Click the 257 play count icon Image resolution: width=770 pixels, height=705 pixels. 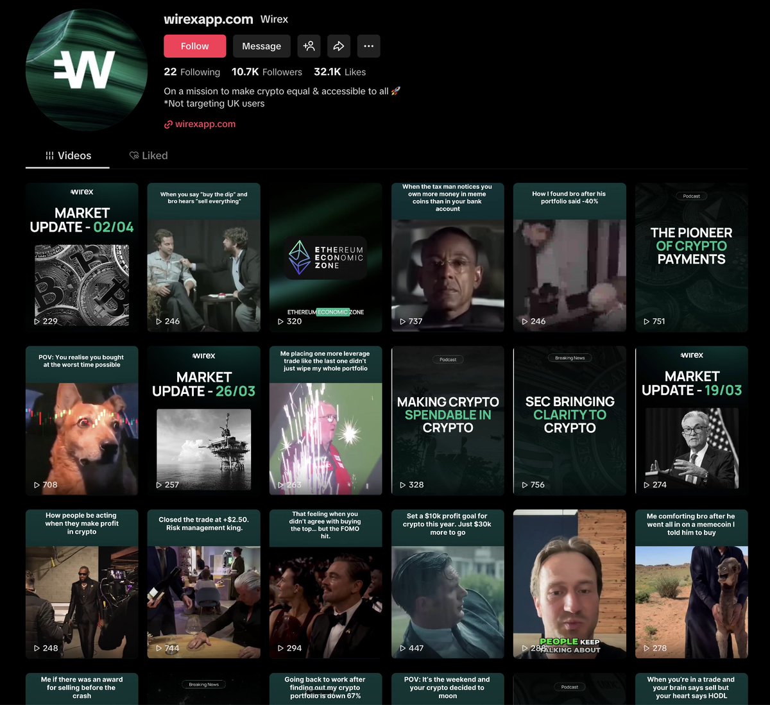point(159,485)
